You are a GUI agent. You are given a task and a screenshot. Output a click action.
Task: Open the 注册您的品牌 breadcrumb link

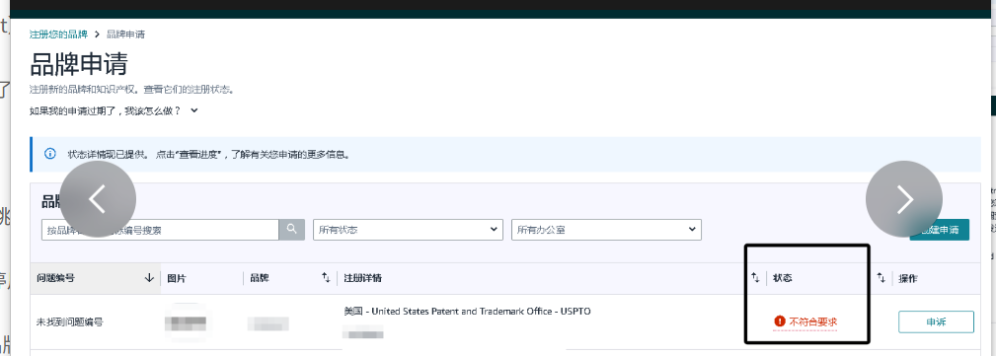coord(58,34)
